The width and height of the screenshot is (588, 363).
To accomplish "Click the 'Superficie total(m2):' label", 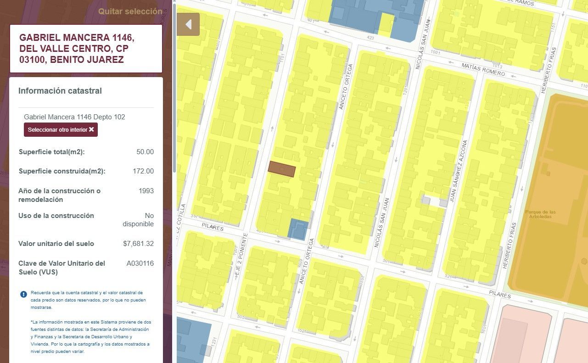I will click(52, 152).
